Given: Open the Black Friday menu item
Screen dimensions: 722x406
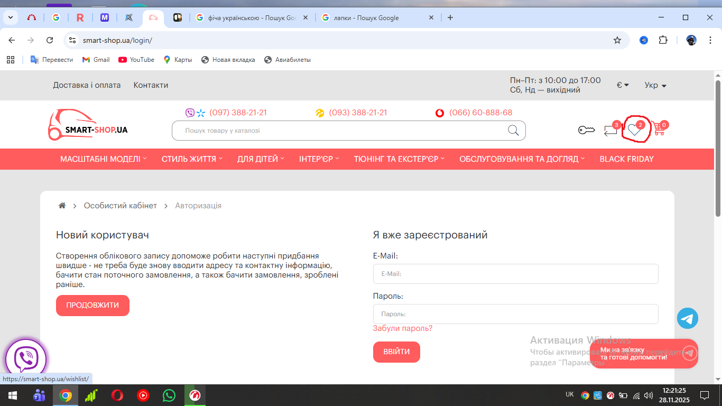Looking at the screenshot, I should [626, 159].
